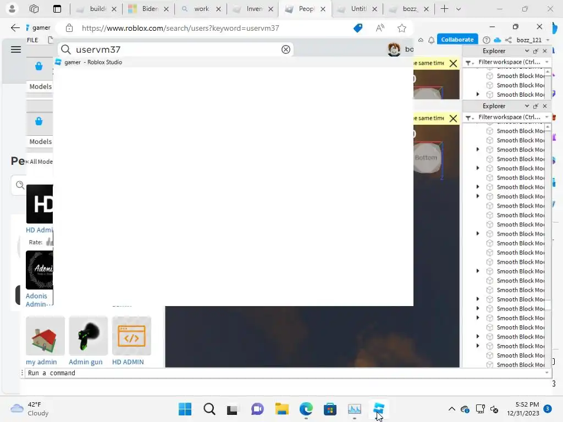Expand the Smooth Block Model in upper Explorer
563x422 pixels.
click(478, 95)
